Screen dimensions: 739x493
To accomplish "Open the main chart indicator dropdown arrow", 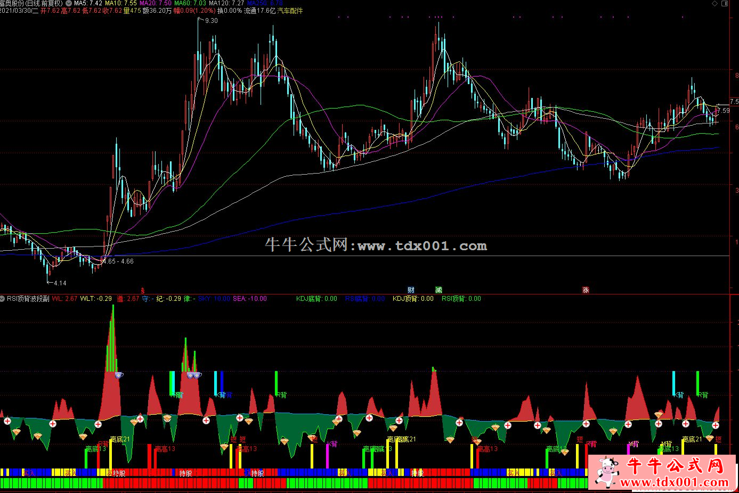I will (x=68, y=3).
